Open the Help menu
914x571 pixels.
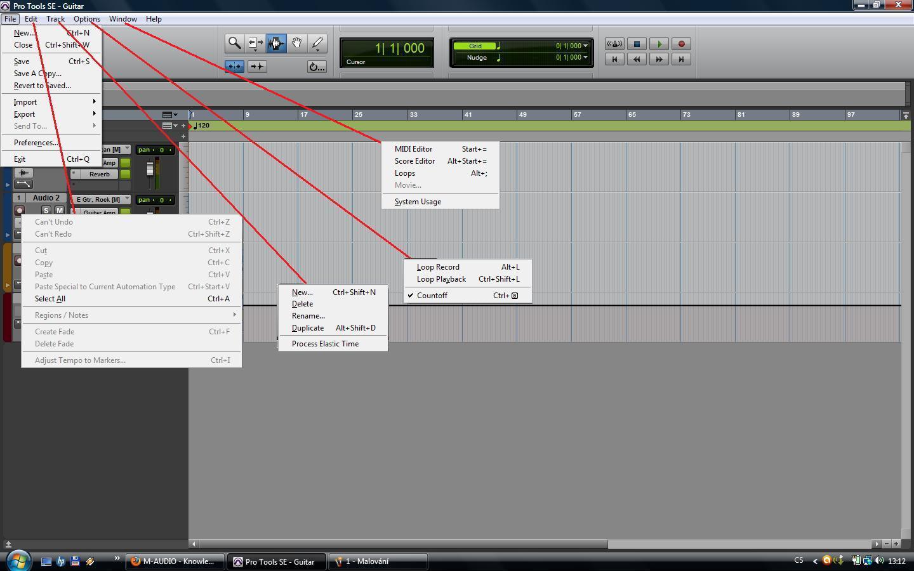(x=154, y=19)
